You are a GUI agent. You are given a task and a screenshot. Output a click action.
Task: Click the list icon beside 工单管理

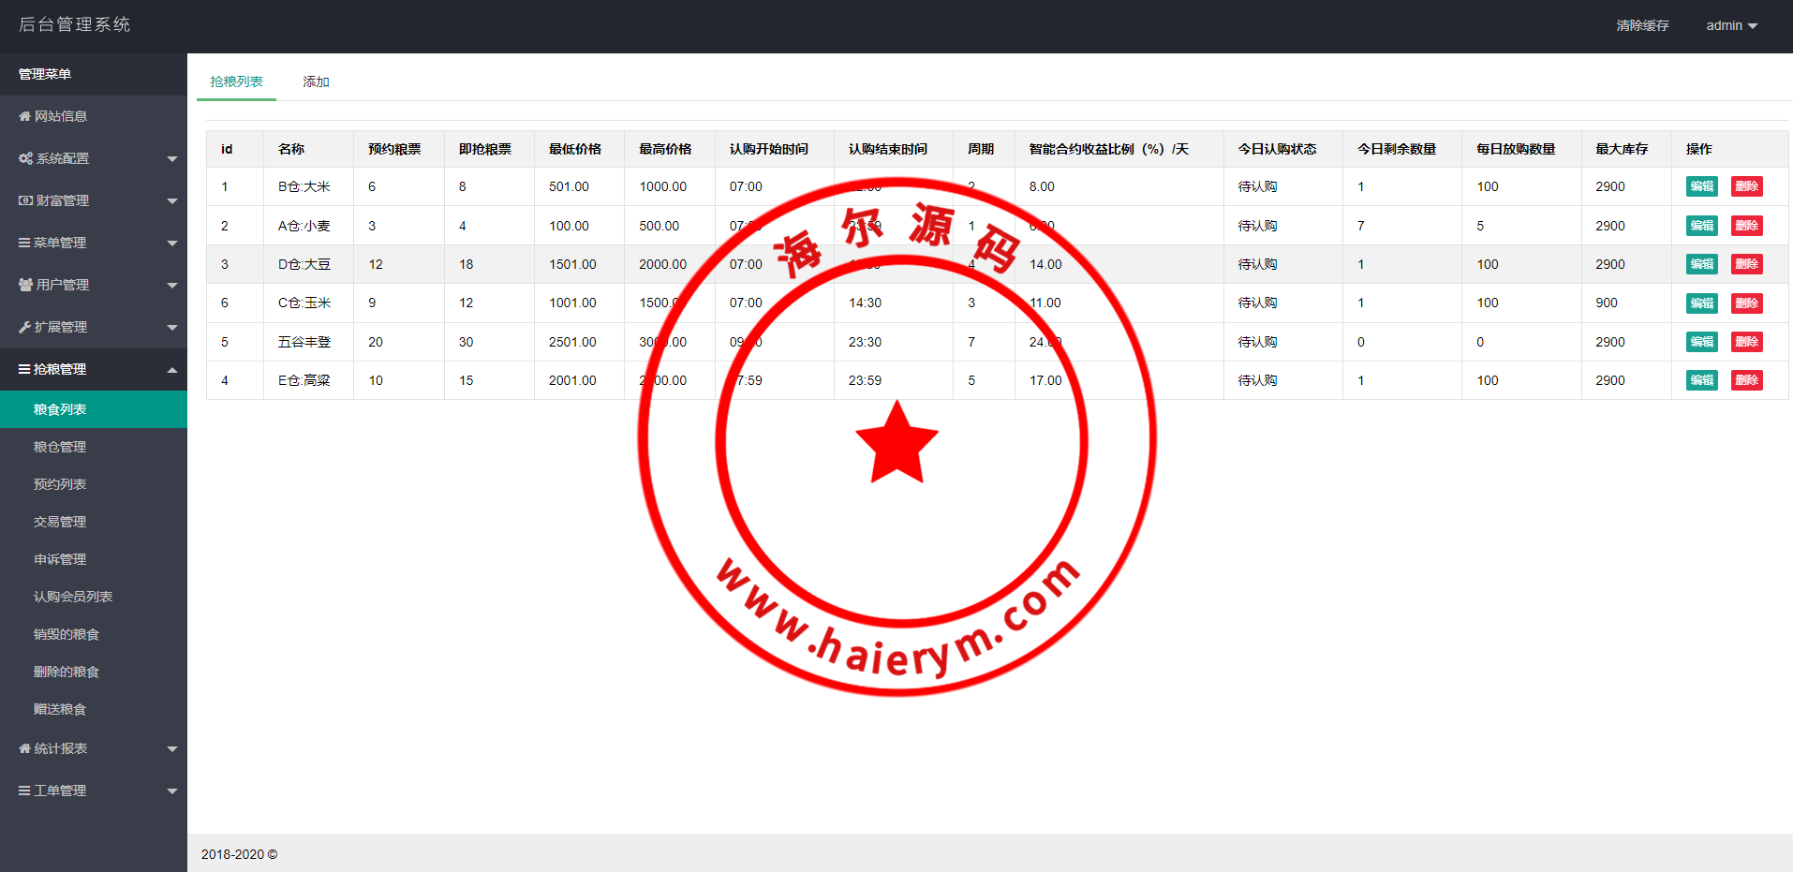tap(24, 791)
